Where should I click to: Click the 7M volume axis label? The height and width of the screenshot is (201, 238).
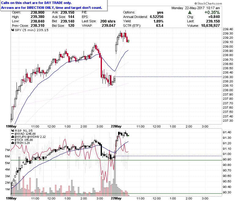pos(7,150)
